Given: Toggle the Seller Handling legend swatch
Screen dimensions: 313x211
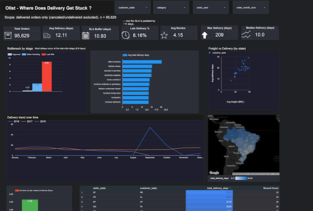Looking at the screenshot, I should coord(24,54).
